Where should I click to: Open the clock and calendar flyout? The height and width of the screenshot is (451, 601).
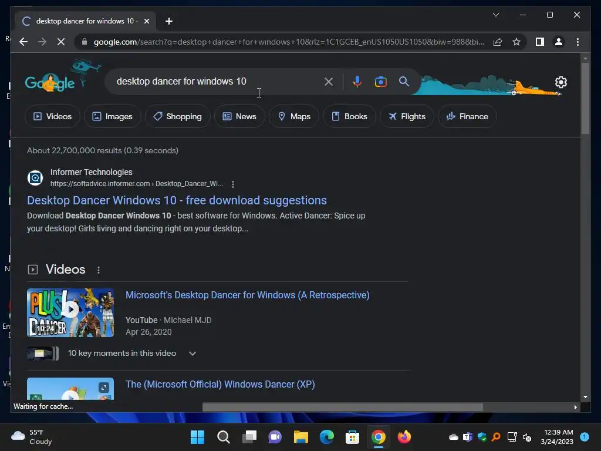click(557, 437)
